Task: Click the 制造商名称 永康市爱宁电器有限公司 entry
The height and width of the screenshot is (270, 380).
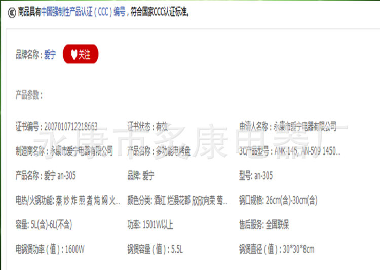Action: coord(64,151)
